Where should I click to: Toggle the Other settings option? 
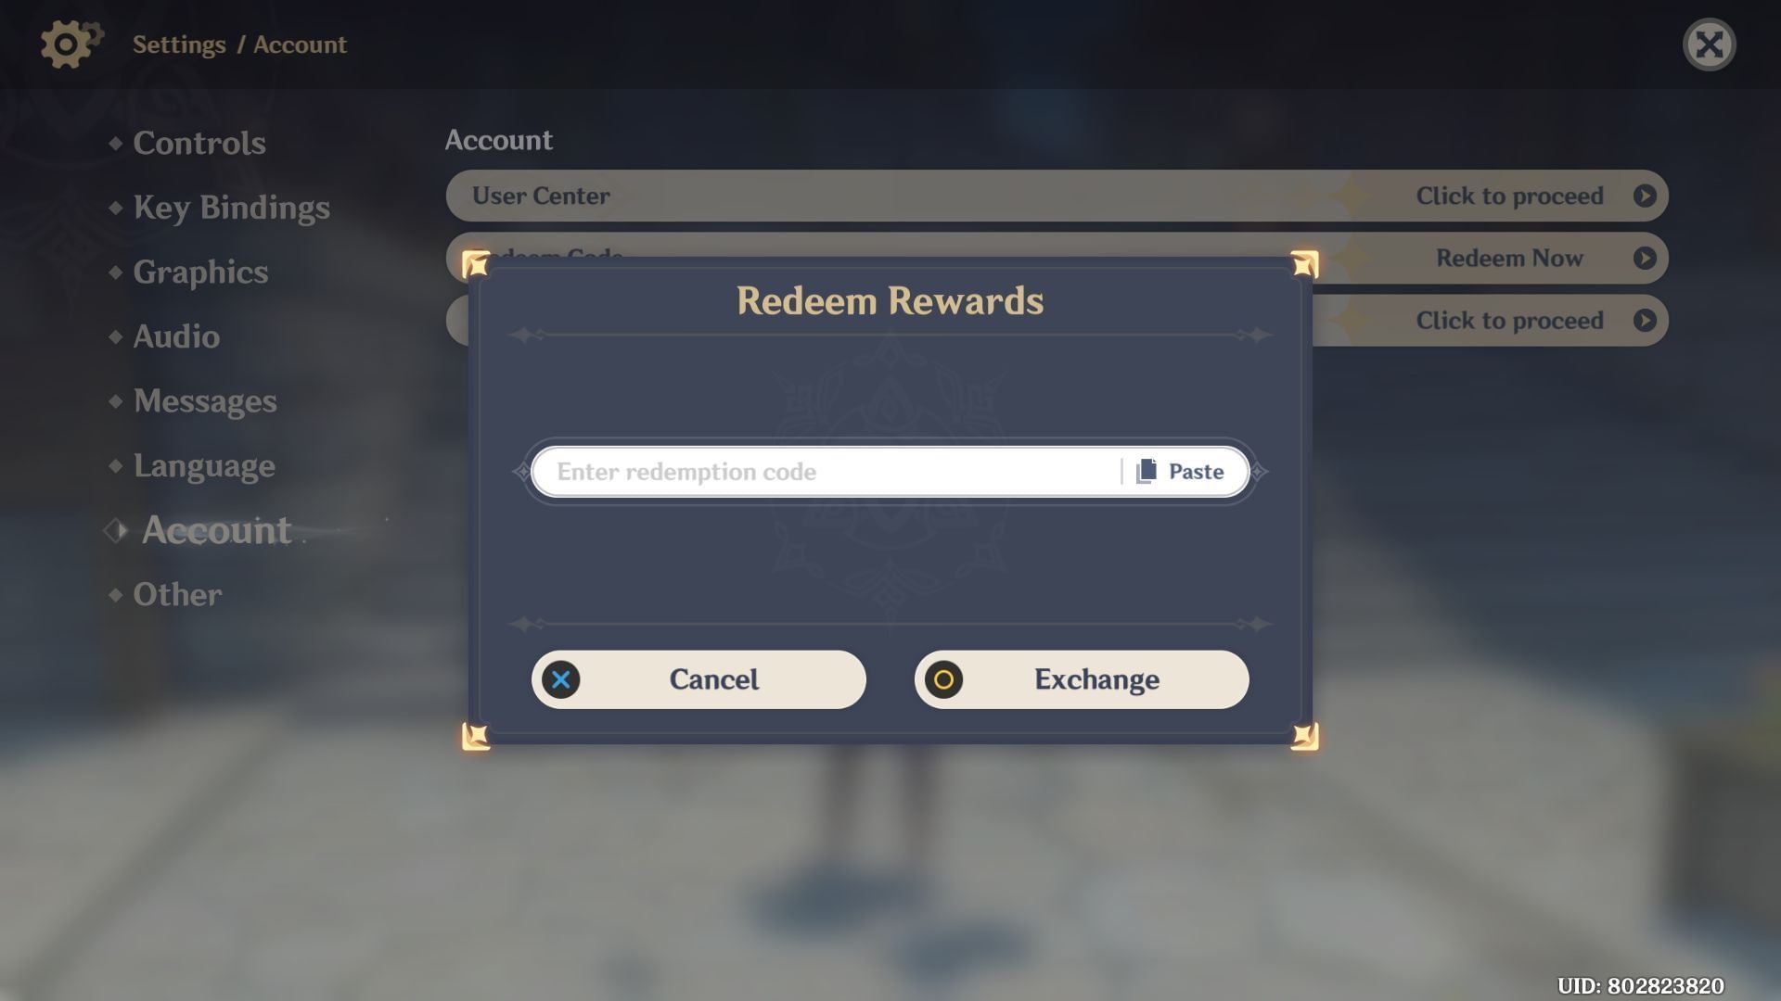(x=177, y=593)
